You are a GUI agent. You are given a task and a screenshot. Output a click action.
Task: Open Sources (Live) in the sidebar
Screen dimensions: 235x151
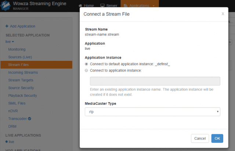(20, 57)
